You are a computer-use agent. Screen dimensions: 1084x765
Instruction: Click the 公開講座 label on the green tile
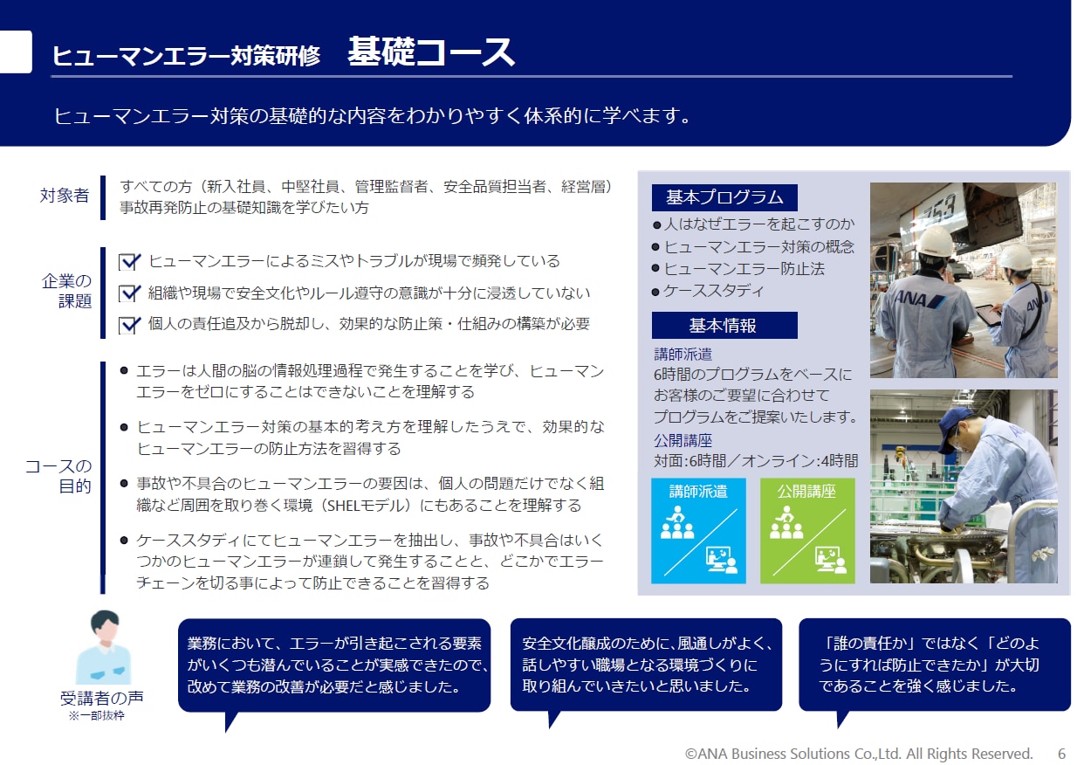(x=807, y=492)
